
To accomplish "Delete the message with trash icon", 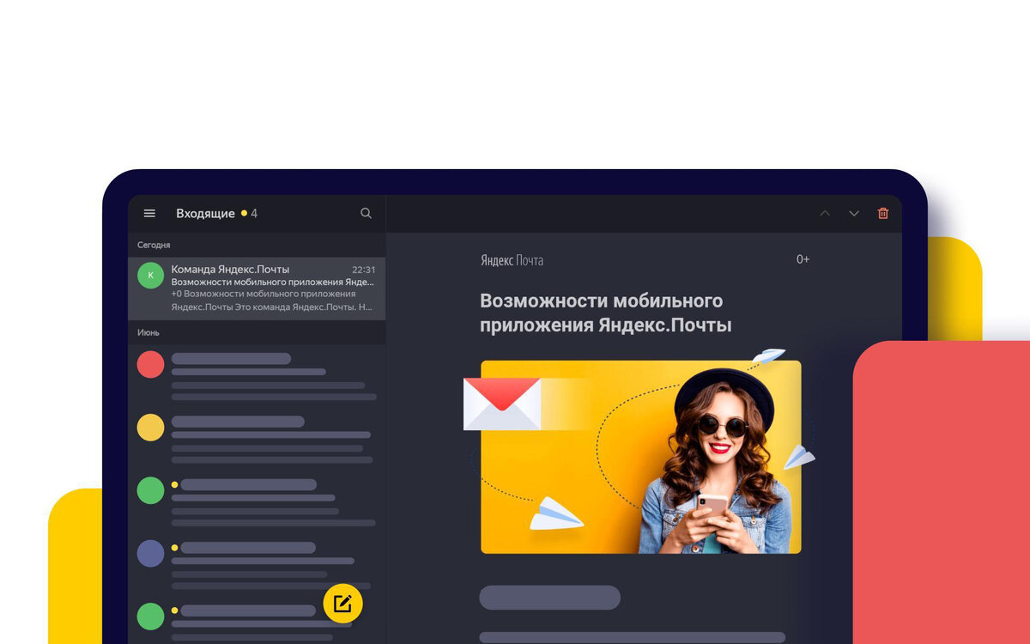I will coord(883,213).
